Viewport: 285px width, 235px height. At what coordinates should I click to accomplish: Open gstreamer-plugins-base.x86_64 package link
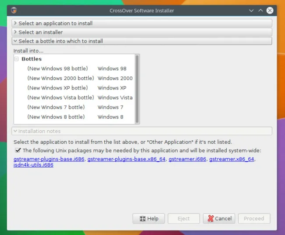click(127, 159)
